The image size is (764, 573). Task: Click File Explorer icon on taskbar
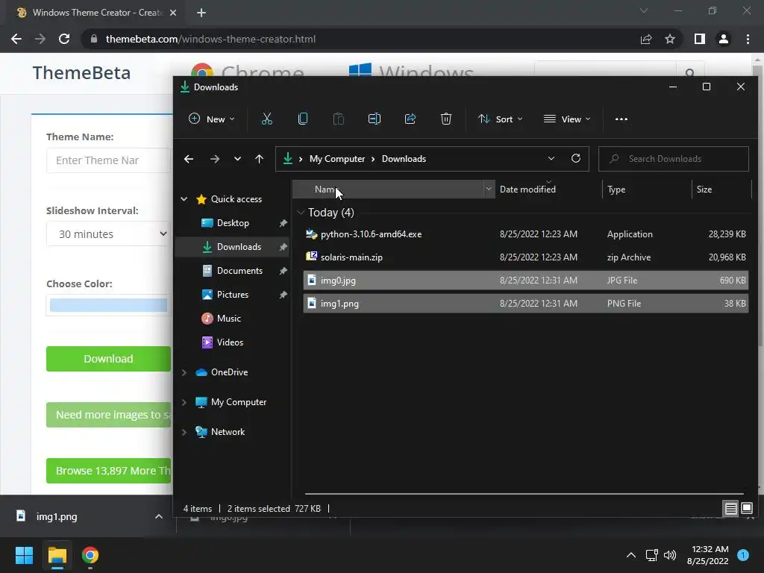[x=57, y=555]
